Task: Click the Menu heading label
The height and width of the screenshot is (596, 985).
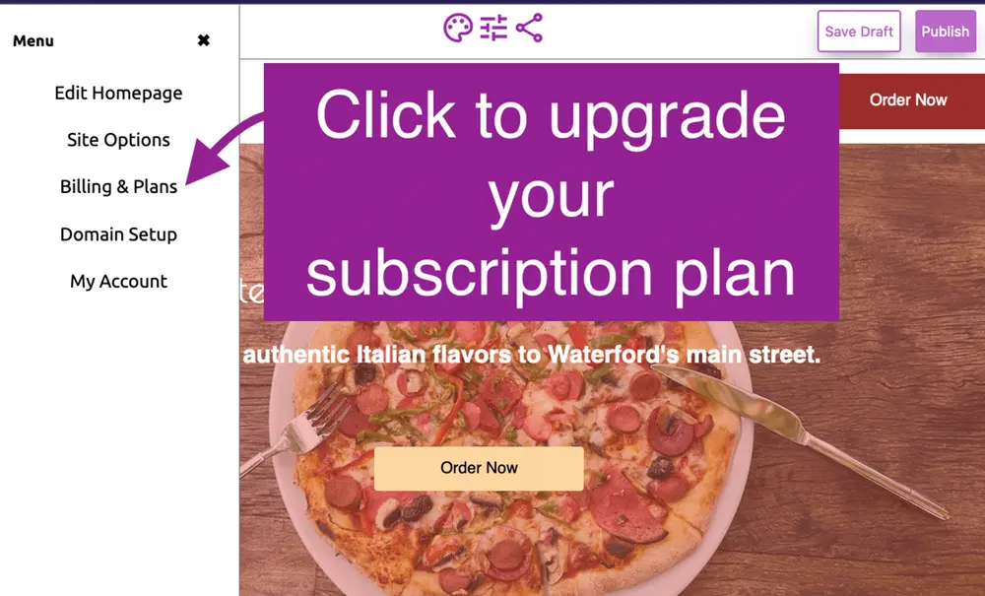Action: point(33,40)
